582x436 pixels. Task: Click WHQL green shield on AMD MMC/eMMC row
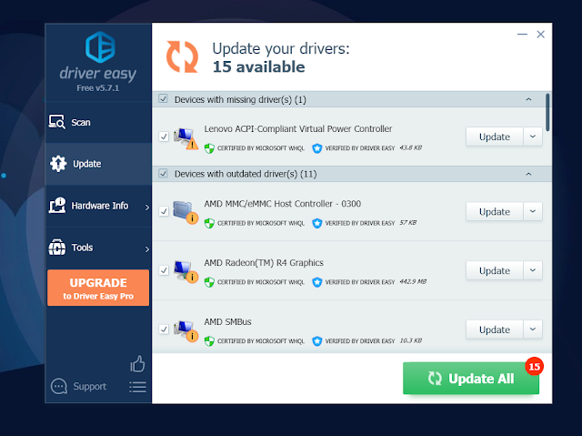click(x=209, y=223)
